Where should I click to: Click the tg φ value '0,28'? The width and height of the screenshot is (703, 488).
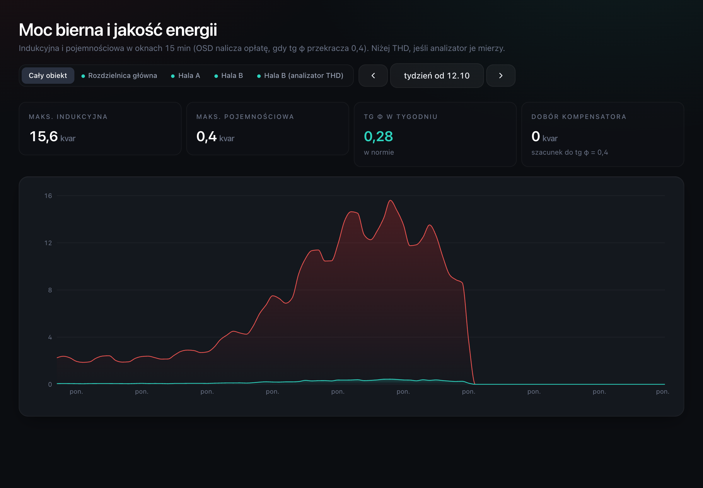(378, 136)
